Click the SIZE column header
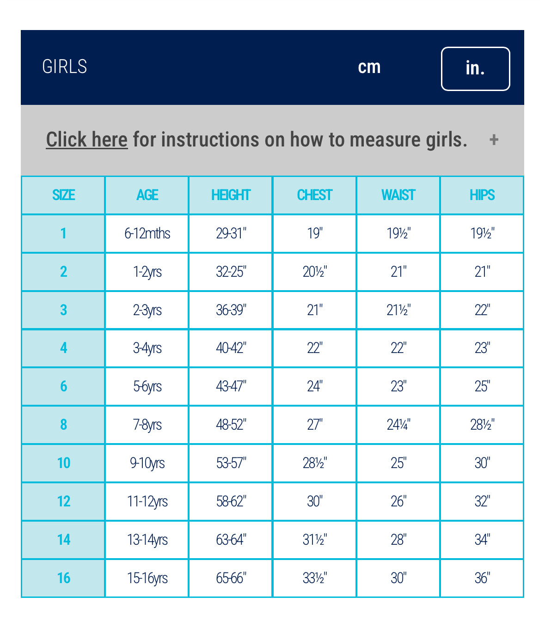 pos(63,195)
